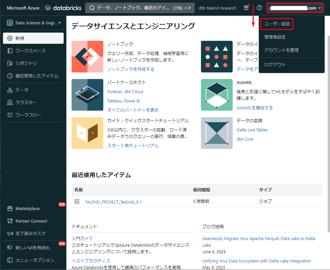Screen dimensions: 330x270
Task: Click the タイプ column header
Action: click(265, 190)
